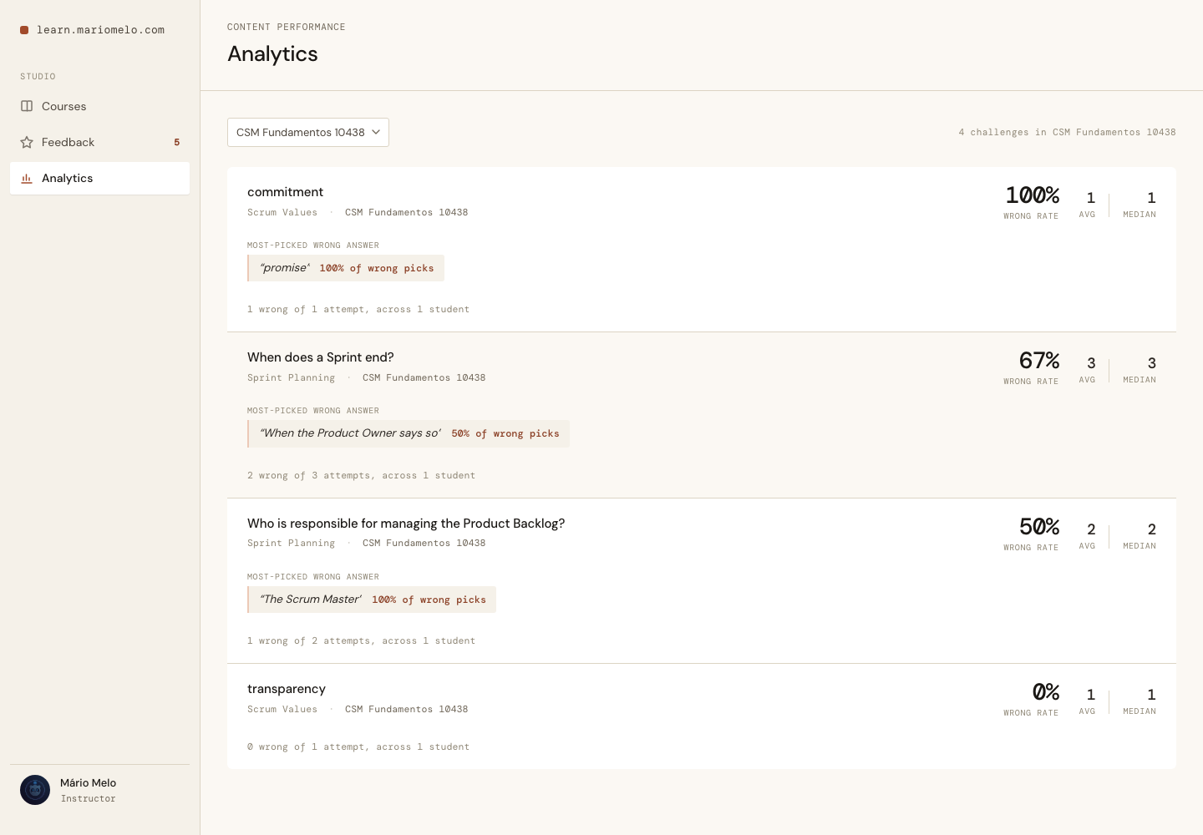Image resolution: width=1203 pixels, height=835 pixels.
Task: Click '4 challenges in CSM Fundamentos 10438' text
Action: (1067, 133)
